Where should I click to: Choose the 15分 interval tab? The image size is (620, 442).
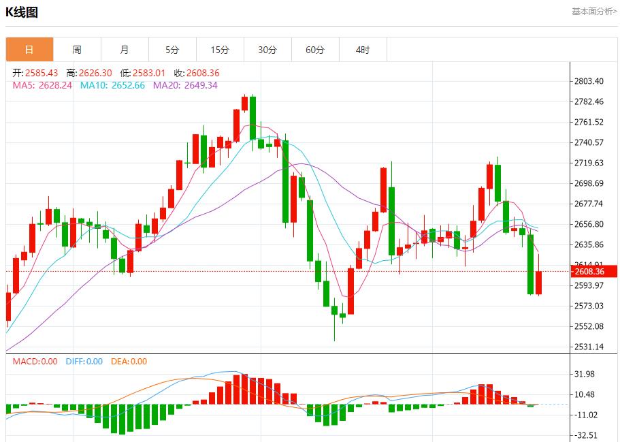click(220, 50)
